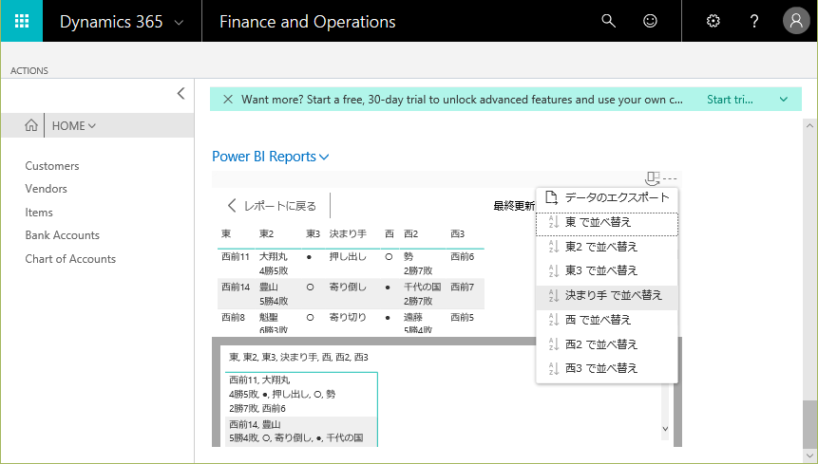Open Items in the navigation
Image resolution: width=818 pixels, height=464 pixels.
click(x=39, y=213)
